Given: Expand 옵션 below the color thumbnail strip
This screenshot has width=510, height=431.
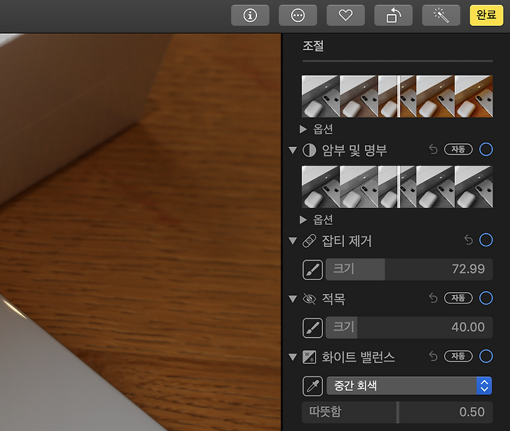Looking at the screenshot, I should point(303,130).
